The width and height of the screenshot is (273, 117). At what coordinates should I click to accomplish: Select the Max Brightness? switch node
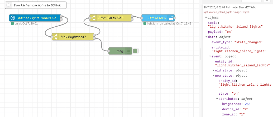click(73, 37)
